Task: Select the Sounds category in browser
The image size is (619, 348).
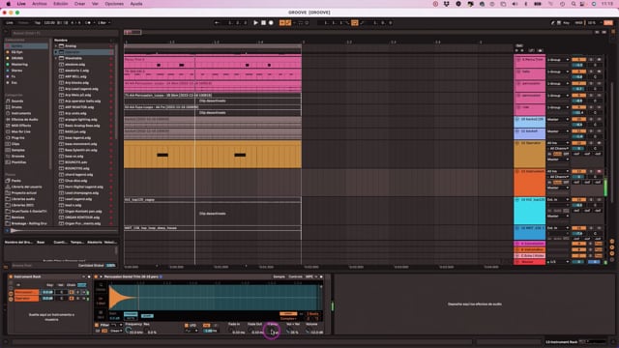Action: pyautogui.click(x=17, y=101)
